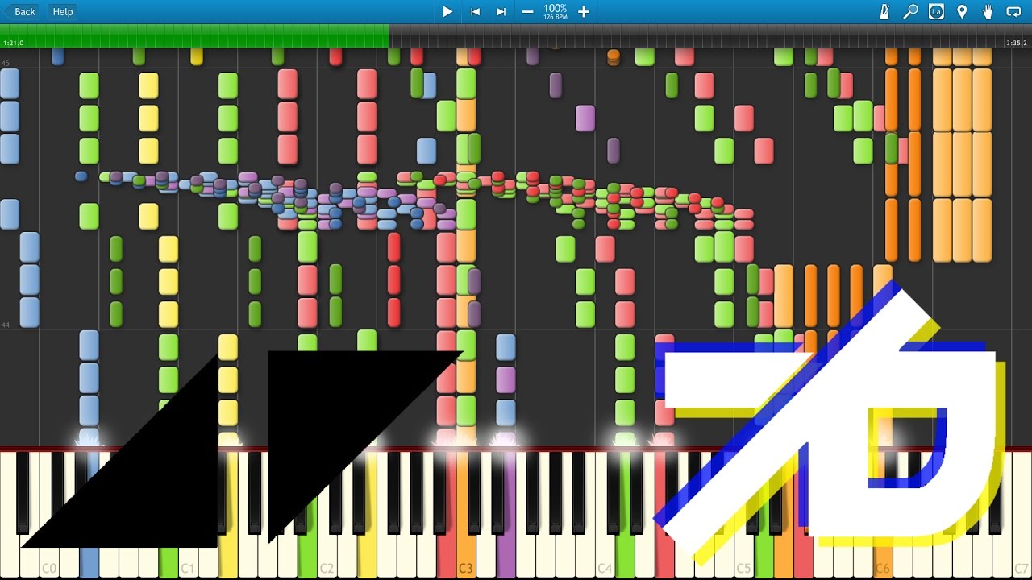
Task: Start playback with the Play button
Action: [x=447, y=11]
